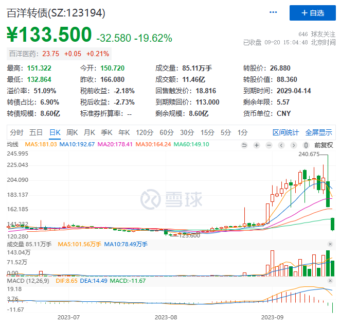The image size is (340, 324).
Task: Toggle candlestick style icon
Action: [x=306, y=145]
